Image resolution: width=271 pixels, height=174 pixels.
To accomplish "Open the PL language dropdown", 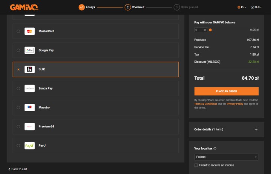I will 242,7.
